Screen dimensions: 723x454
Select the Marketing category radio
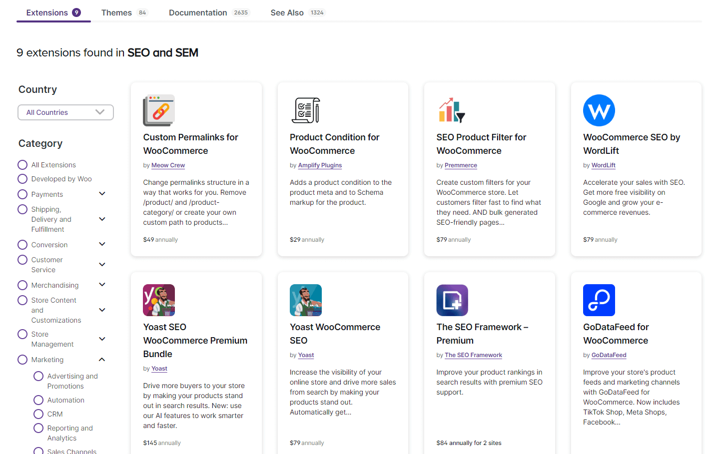(22, 360)
